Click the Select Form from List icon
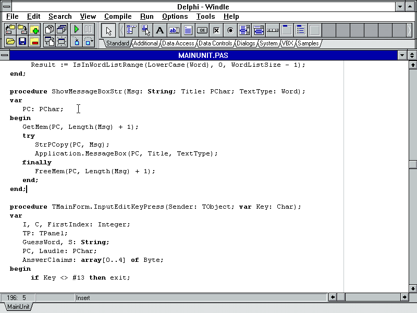The height and width of the screenshot is (313, 417). (x=62, y=30)
